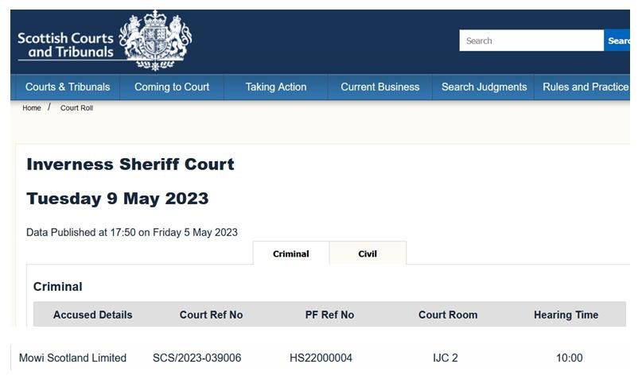The width and height of the screenshot is (642, 391).
Task: Select the Mowi Scotland Limited row entry
Action: pyautogui.click(x=72, y=358)
